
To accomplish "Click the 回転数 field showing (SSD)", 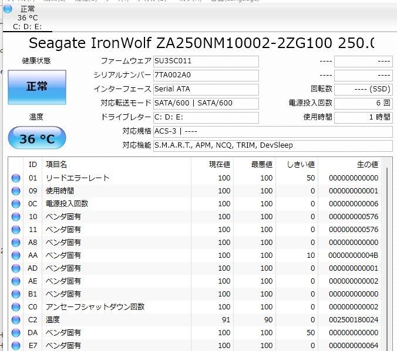I will click(364, 90).
